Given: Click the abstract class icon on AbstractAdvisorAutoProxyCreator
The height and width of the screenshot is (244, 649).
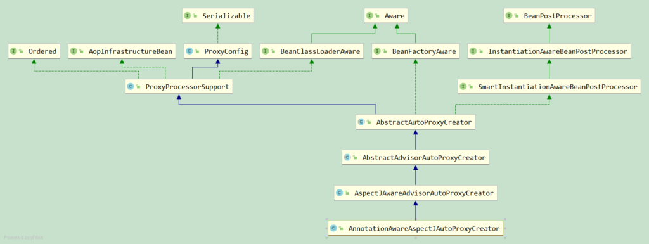Looking at the screenshot, I should [347, 158].
